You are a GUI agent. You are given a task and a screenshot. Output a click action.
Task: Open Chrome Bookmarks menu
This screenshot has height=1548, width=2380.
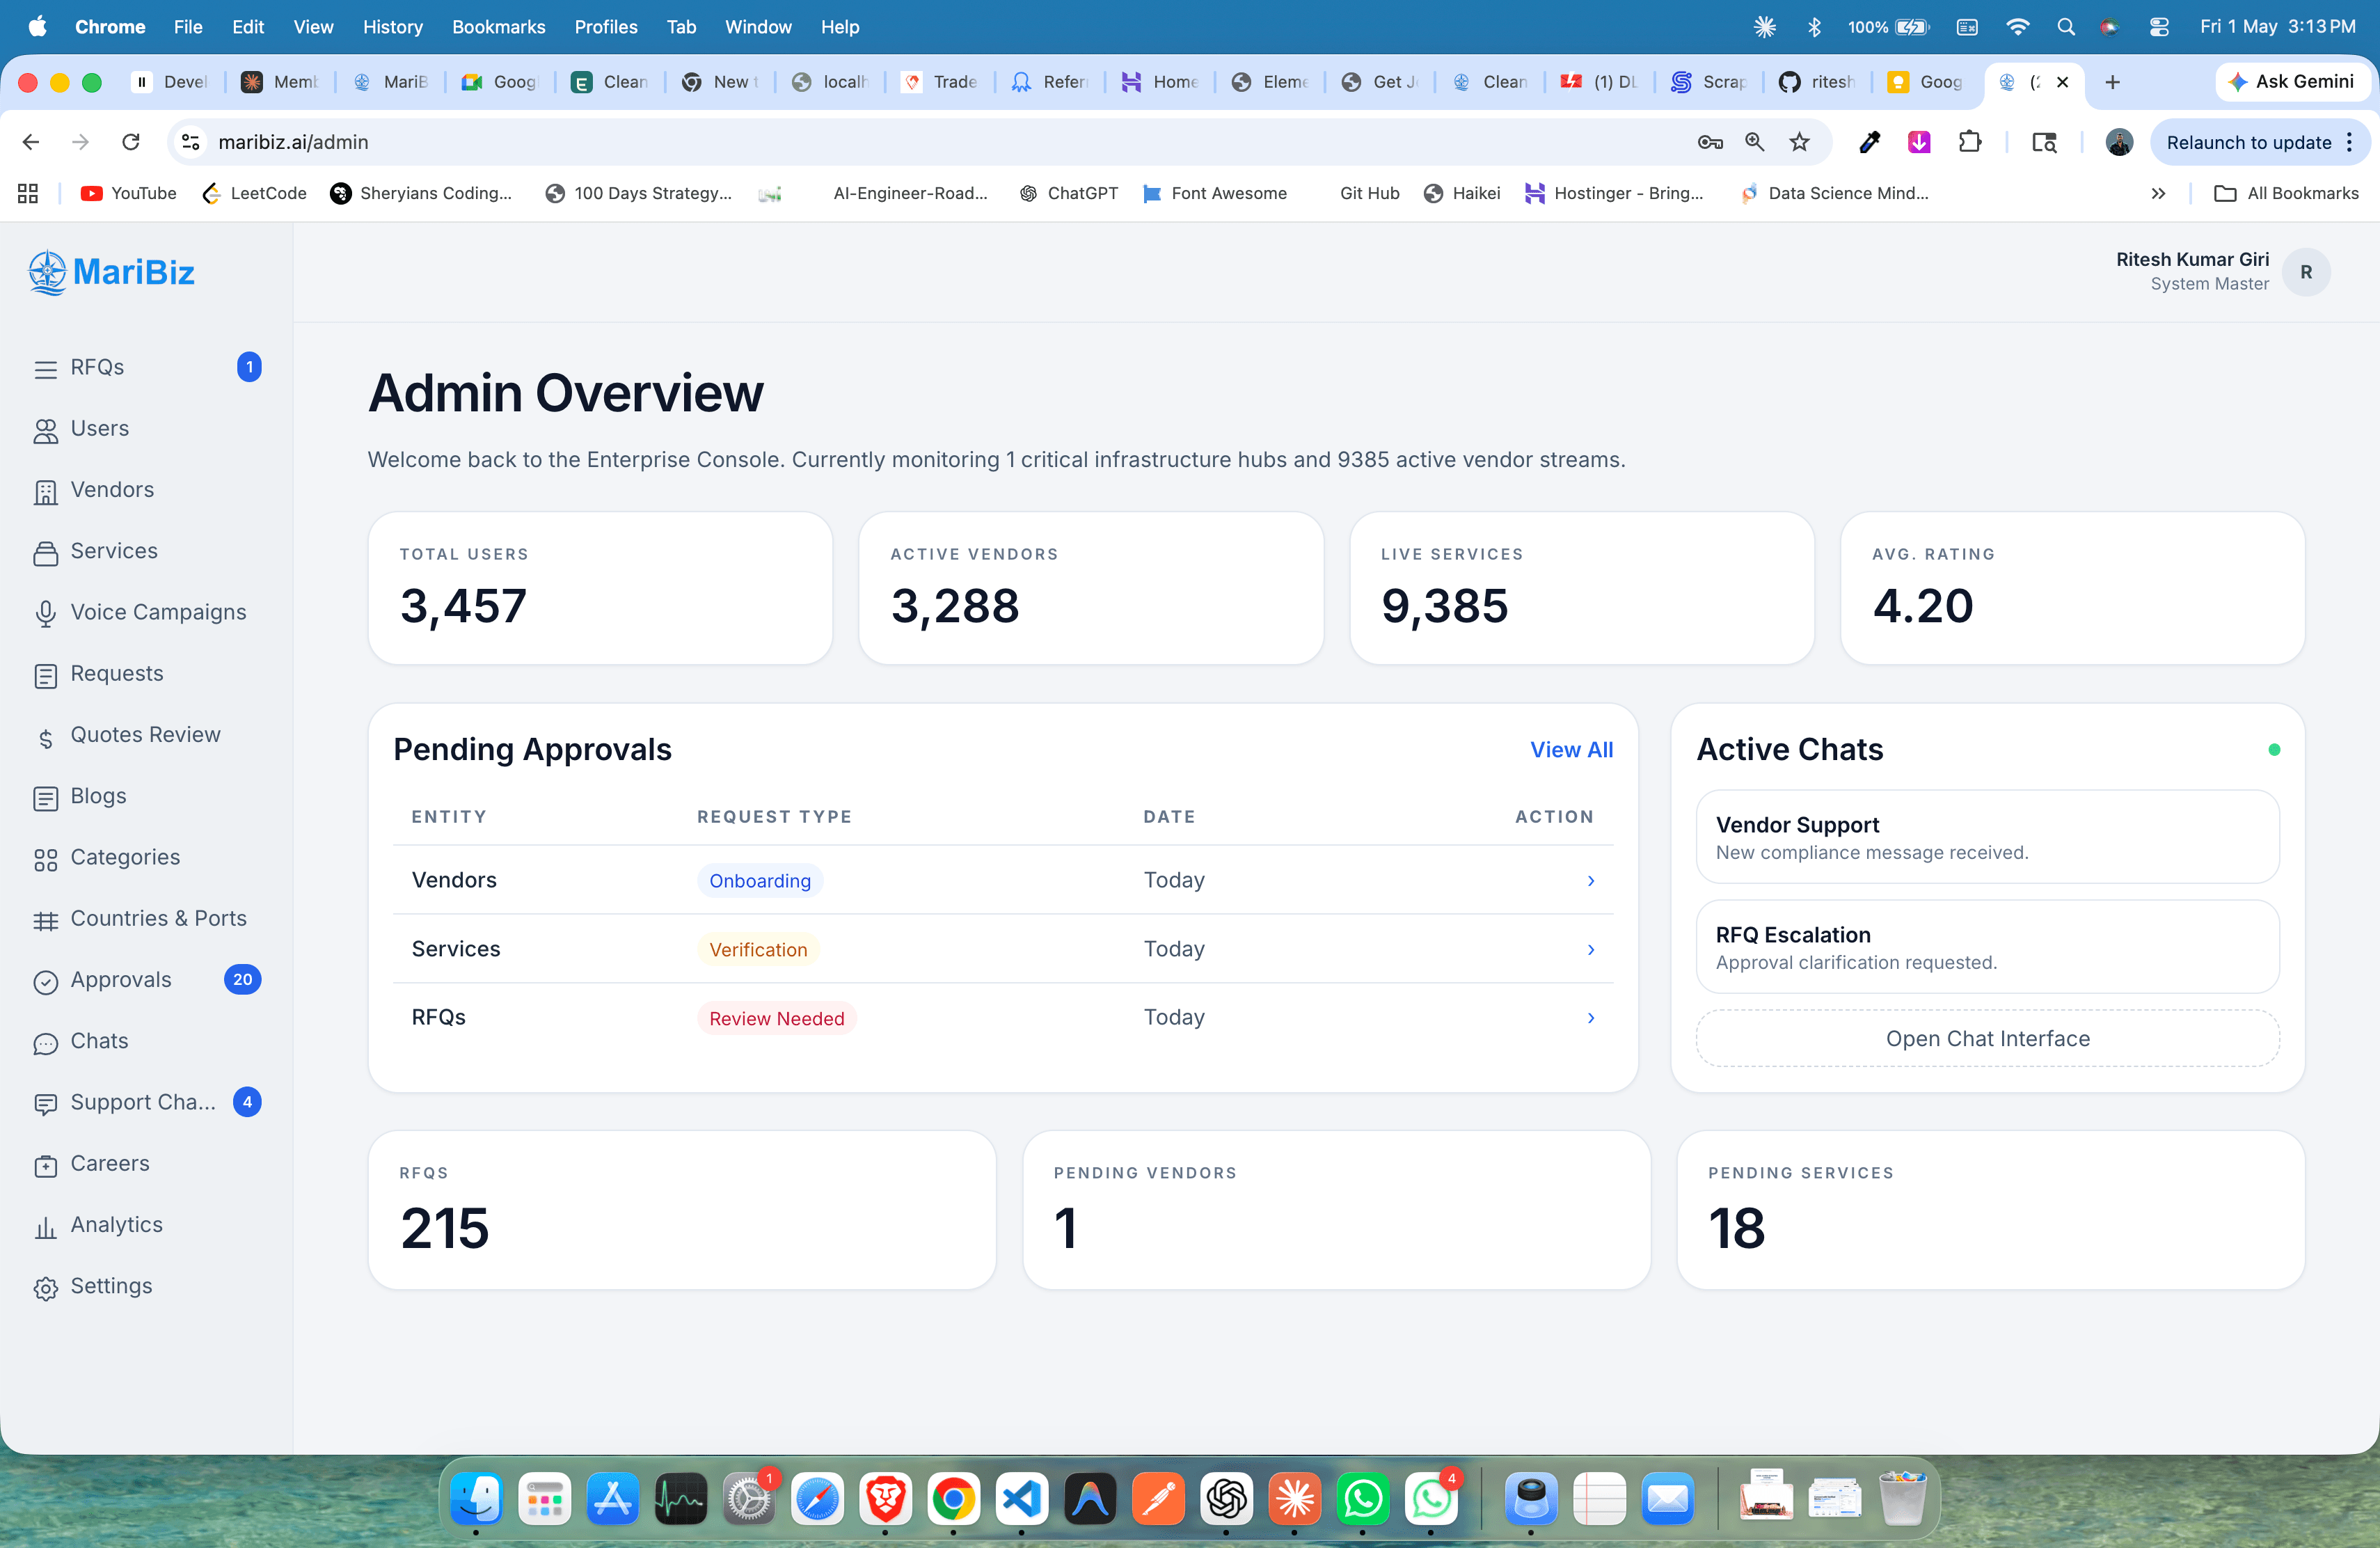pyautogui.click(x=498, y=27)
